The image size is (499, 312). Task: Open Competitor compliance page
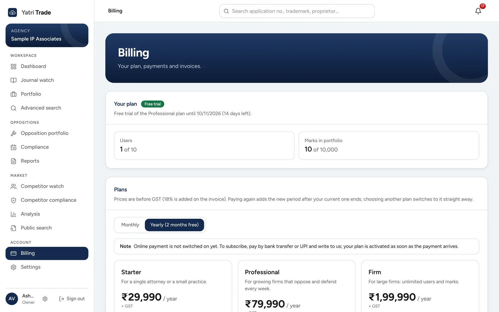click(x=47, y=200)
